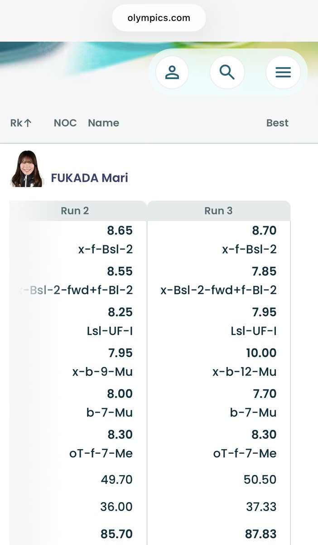Screen dimensions: 318x545
Task: Click the search magnifier icon
Action: 227,72
